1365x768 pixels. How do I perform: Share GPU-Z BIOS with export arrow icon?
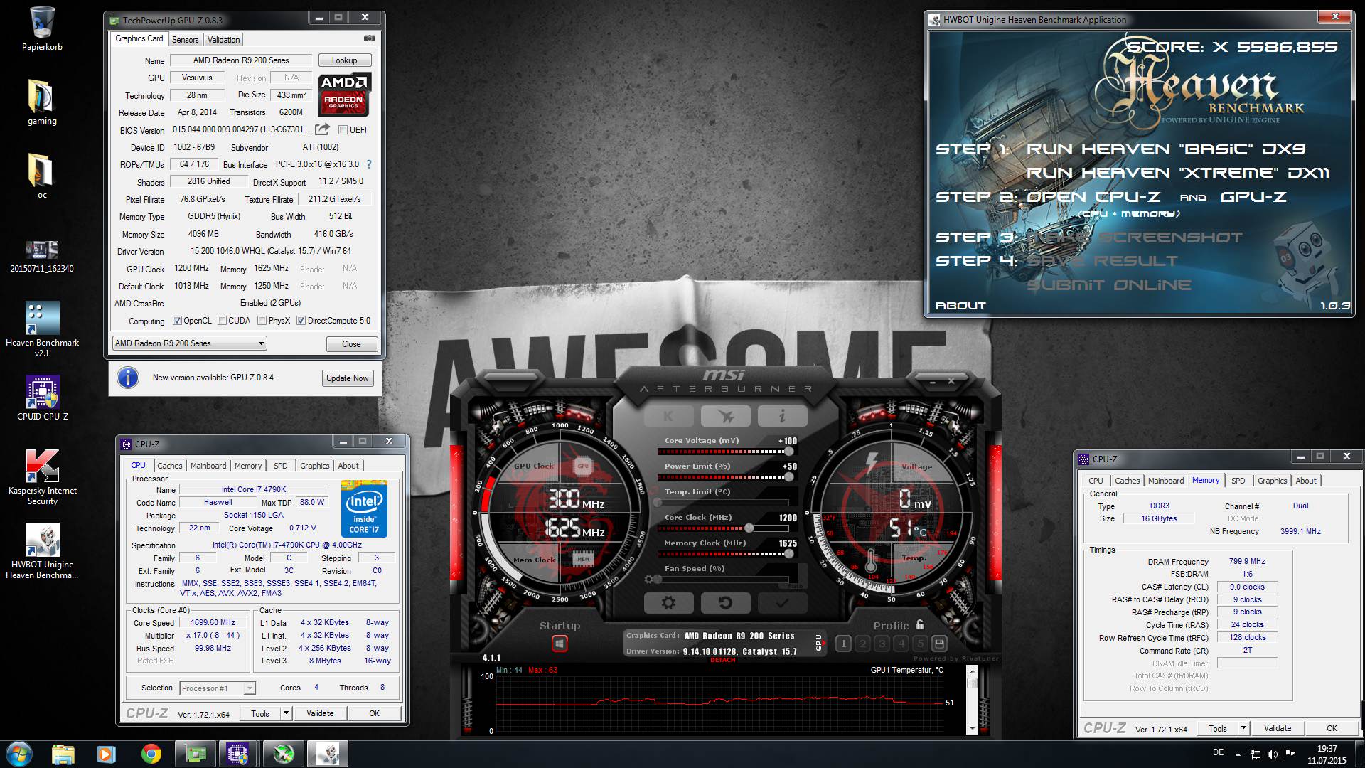coord(322,129)
